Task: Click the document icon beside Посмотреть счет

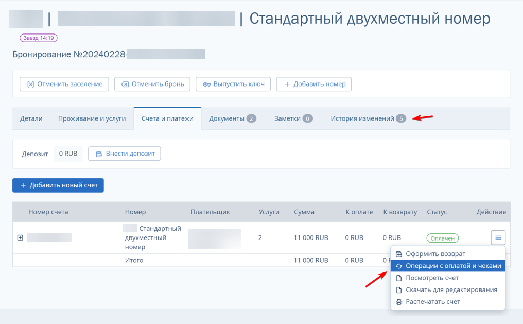Action: pyautogui.click(x=399, y=278)
